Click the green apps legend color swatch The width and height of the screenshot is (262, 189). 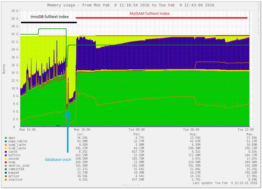(x=6, y=138)
